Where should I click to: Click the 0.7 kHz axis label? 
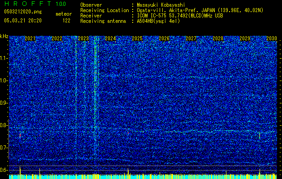pos(4,148)
